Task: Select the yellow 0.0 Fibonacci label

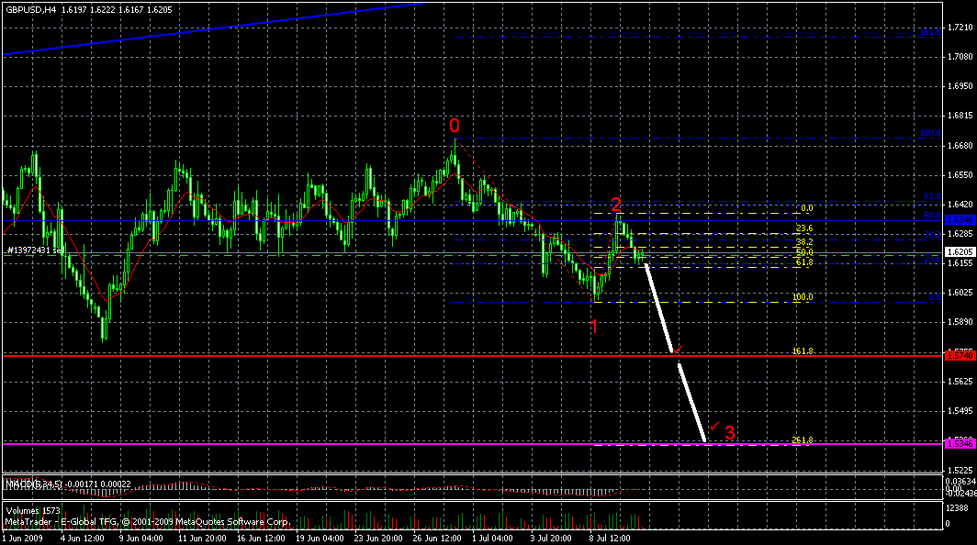Action: [x=807, y=208]
